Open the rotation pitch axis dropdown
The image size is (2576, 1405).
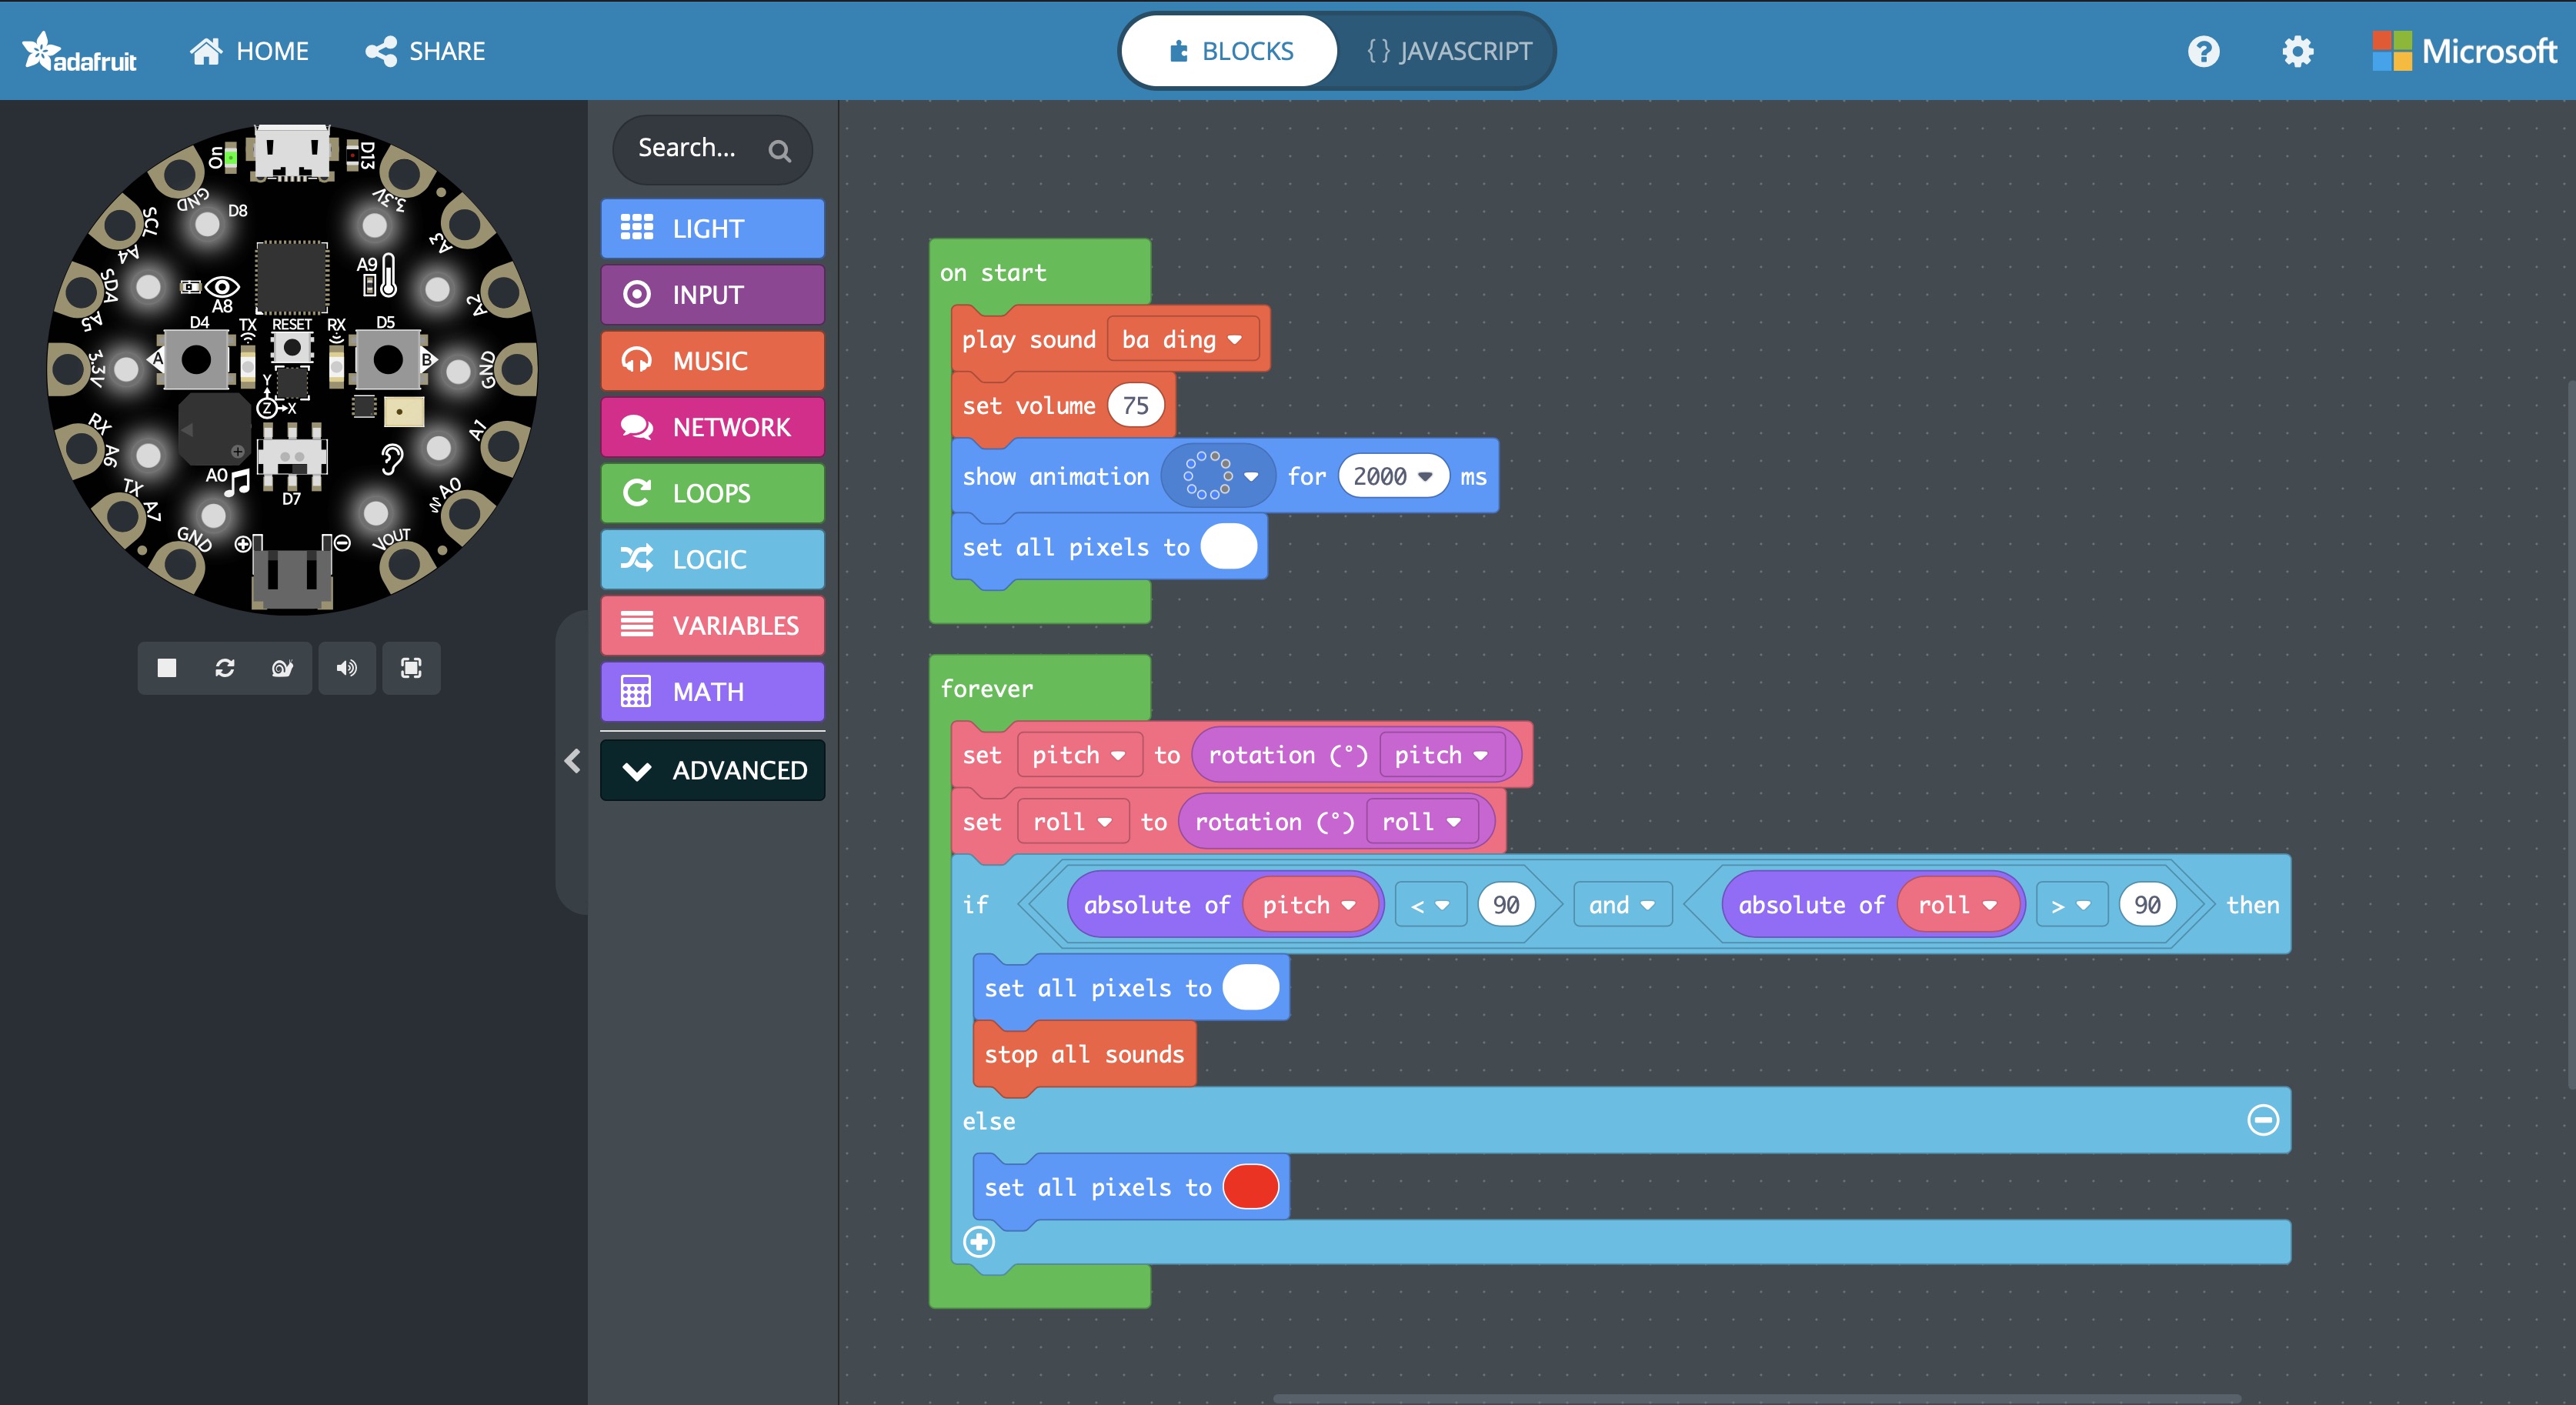[1441, 755]
